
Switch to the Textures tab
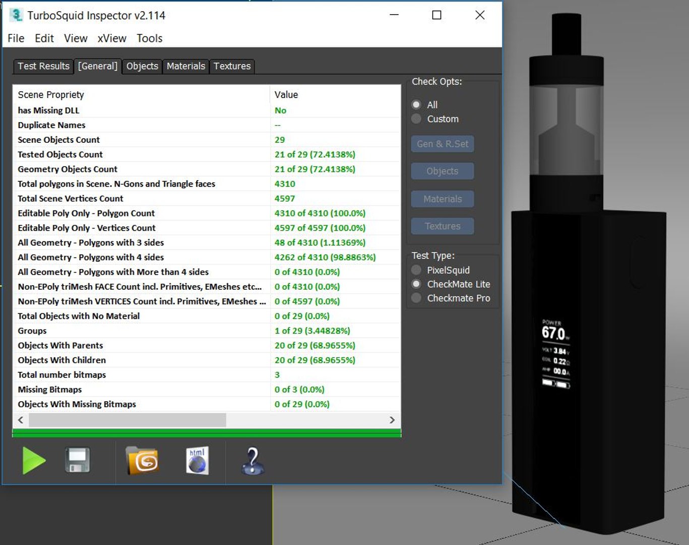coord(232,66)
